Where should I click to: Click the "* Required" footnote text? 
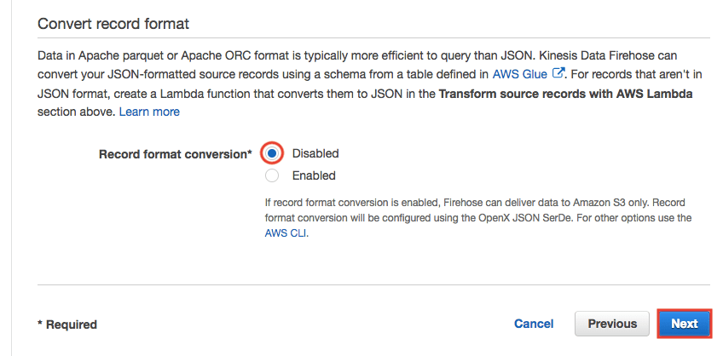[67, 324]
